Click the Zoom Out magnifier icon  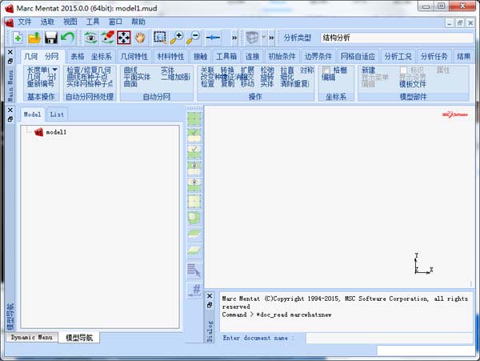194,38
